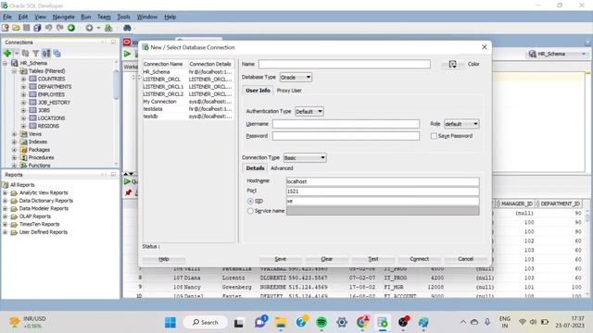
Task: Open the Navigate menu
Action: 64,17
